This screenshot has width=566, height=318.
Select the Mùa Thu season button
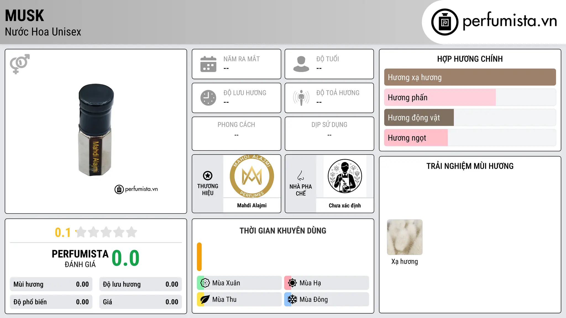[239, 300]
